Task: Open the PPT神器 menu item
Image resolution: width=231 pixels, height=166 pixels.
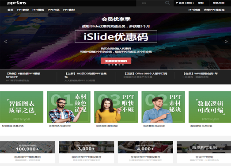Action: click(x=194, y=10)
